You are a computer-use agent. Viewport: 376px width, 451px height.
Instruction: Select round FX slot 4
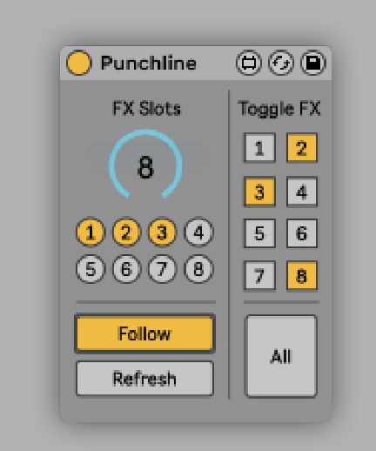(x=198, y=232)
